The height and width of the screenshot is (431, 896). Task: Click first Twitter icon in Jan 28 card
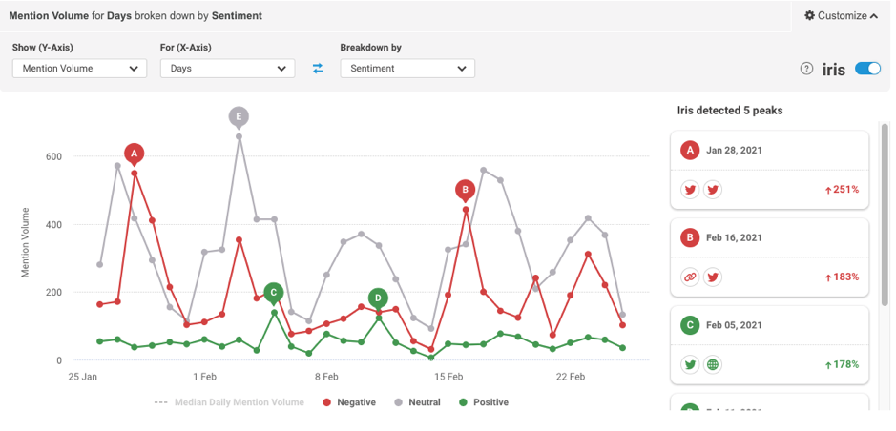click(x=690, y=189)
